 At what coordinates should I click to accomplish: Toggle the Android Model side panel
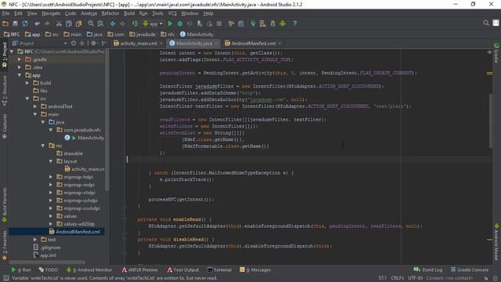pyautogui.click(x=496, y=242)
